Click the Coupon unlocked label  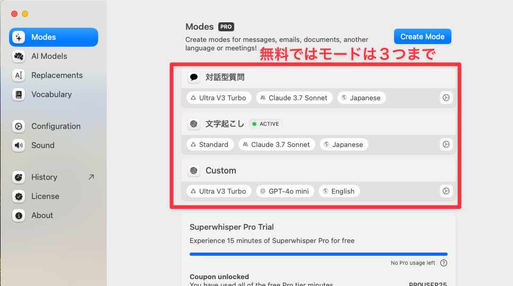219,276
